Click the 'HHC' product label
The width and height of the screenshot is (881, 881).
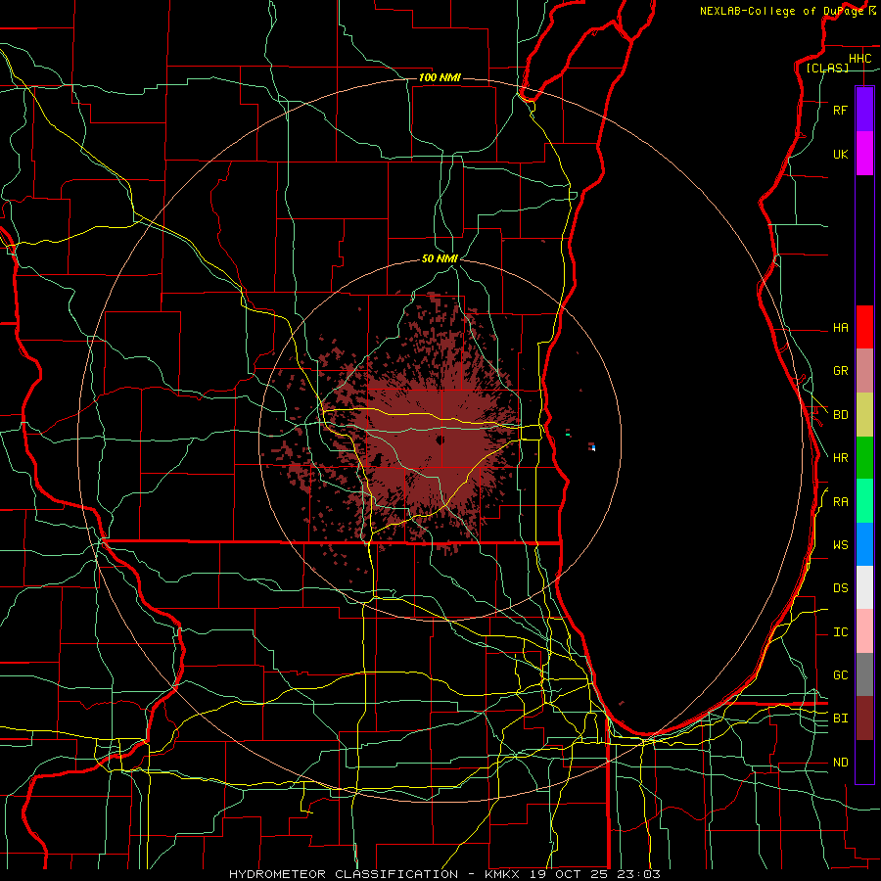tap(859, 59)
